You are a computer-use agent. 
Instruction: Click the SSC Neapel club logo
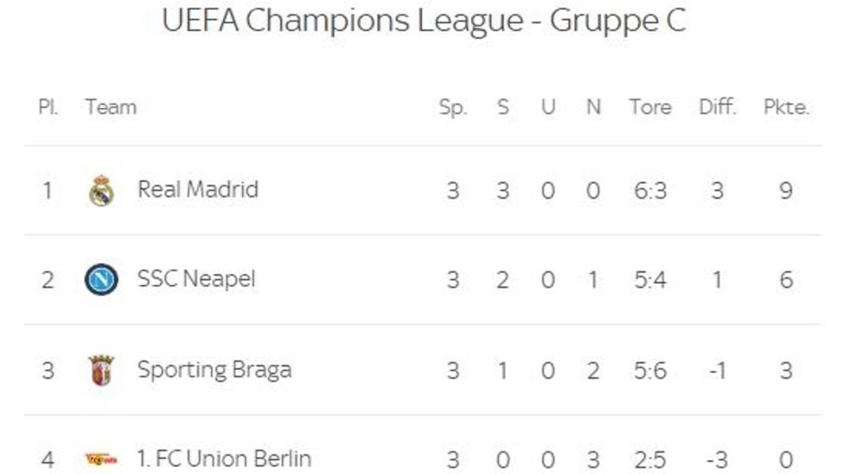pos(101,280)
